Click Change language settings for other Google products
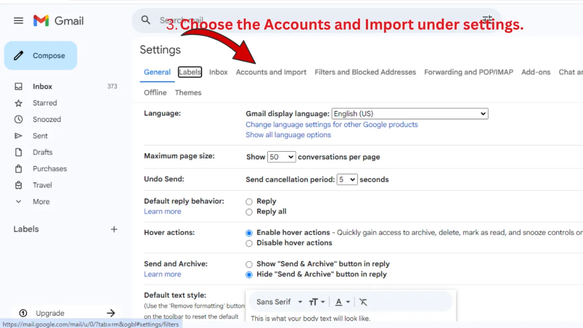Viewport: 583px width, 328px height. coord(332,125)
